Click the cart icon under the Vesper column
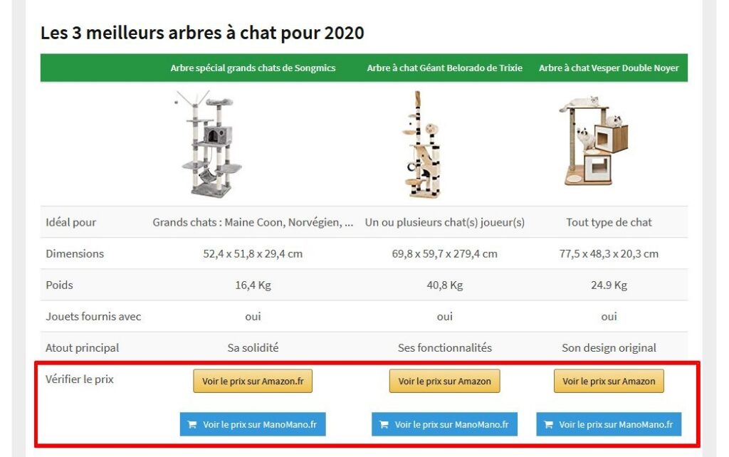Screen dimensions: 729x457 pos(548,425)
